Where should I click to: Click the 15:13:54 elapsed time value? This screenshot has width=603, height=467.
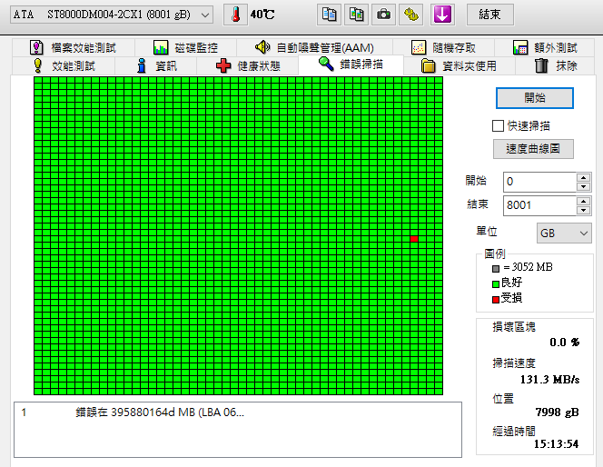pyautogui.click(x=556, y=444)
